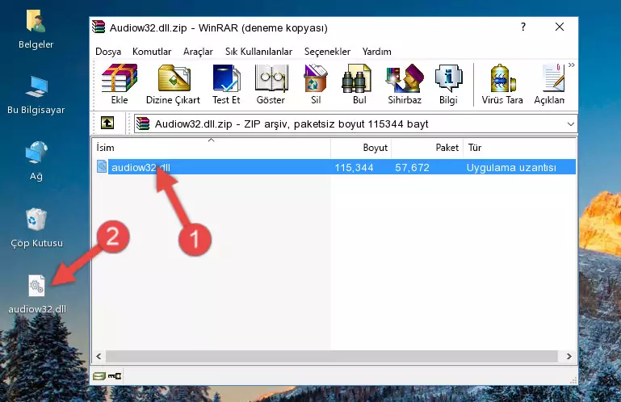621x402 pixels.
Task: Click the archive icon in address bar
Action: [143, 124]
